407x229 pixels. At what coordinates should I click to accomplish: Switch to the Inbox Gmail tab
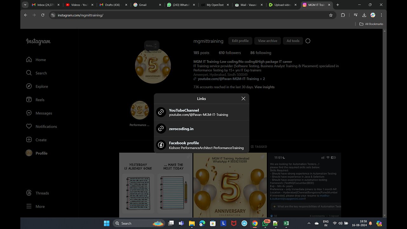click(45, 5)
